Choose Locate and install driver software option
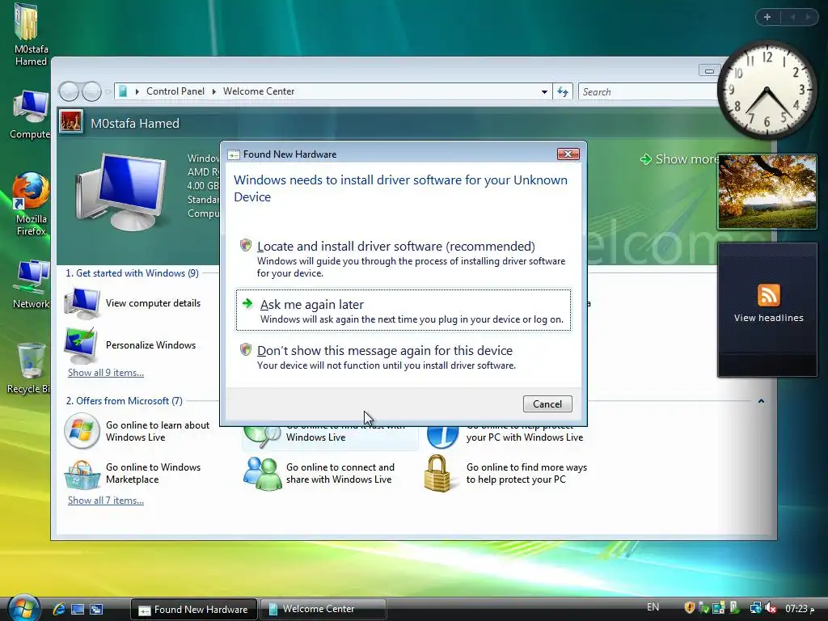The image size is (828, 621). pos(403,259)
